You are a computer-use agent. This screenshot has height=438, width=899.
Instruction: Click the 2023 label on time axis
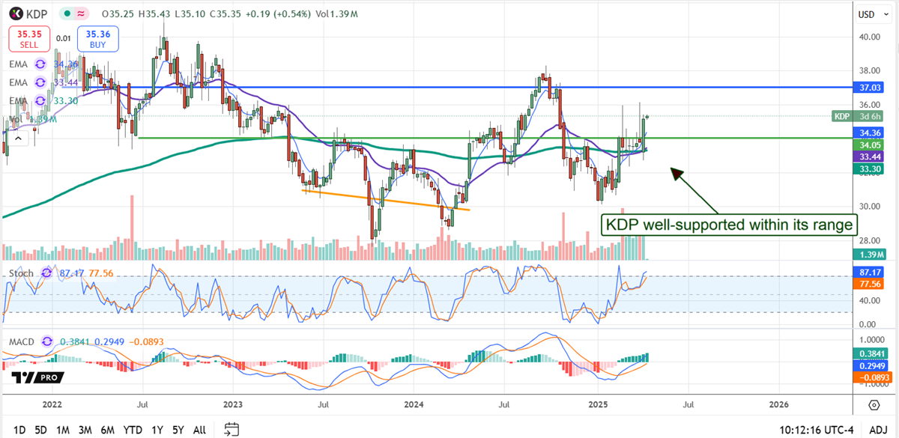(232, 405)
